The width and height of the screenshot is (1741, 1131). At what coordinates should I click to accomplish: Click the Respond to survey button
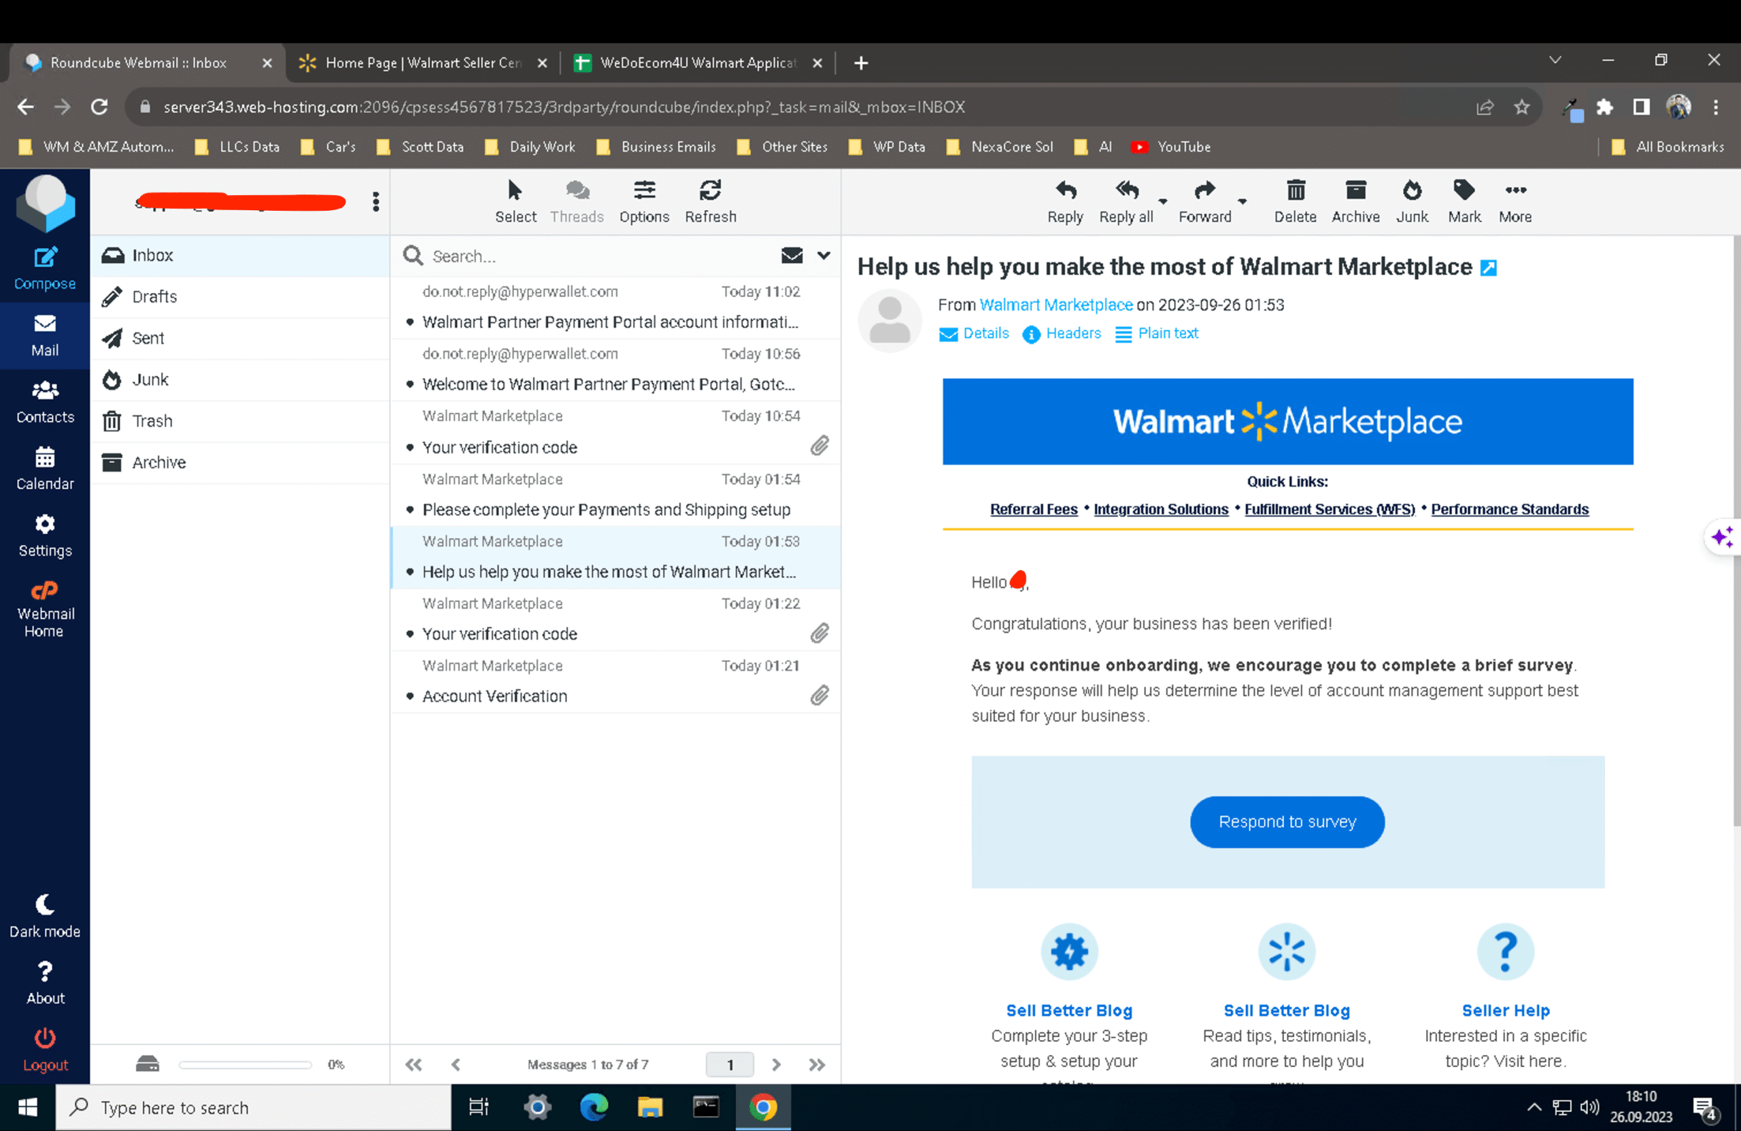(x=1287, y=822)
